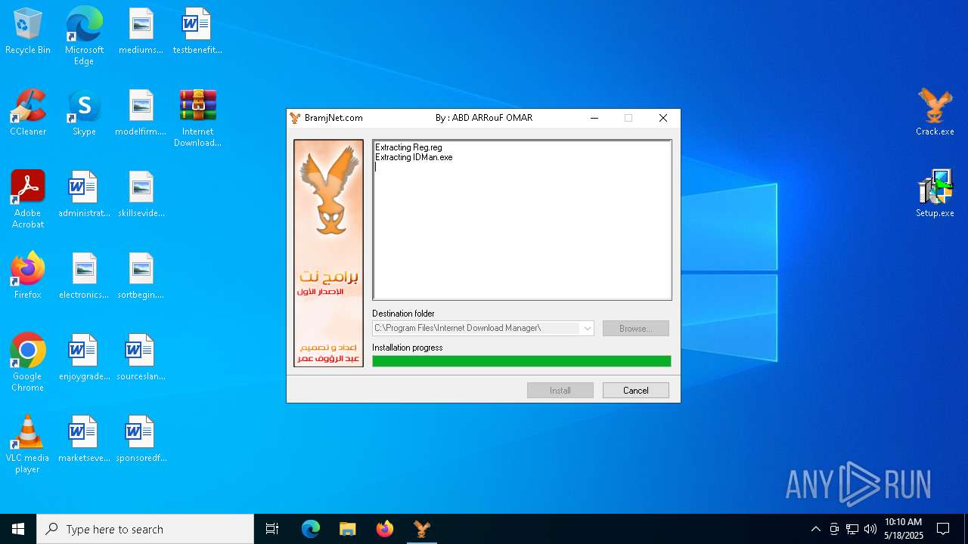Open the Recycle Bin desktop icon

[28, 32]
